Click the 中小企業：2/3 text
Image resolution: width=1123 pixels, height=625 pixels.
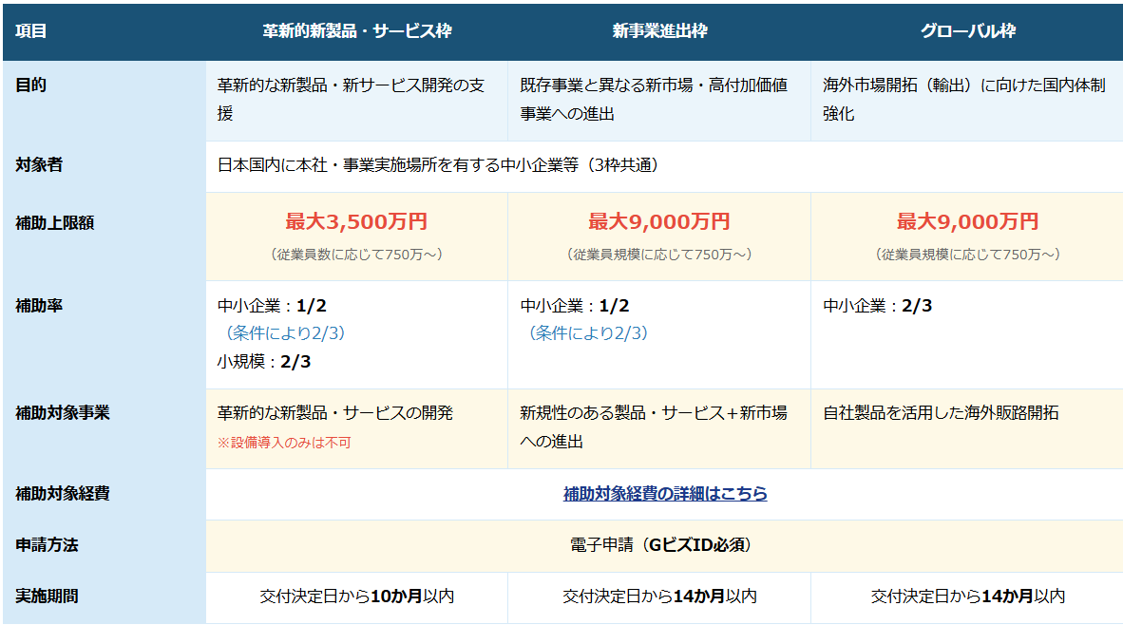pos(877,306)
